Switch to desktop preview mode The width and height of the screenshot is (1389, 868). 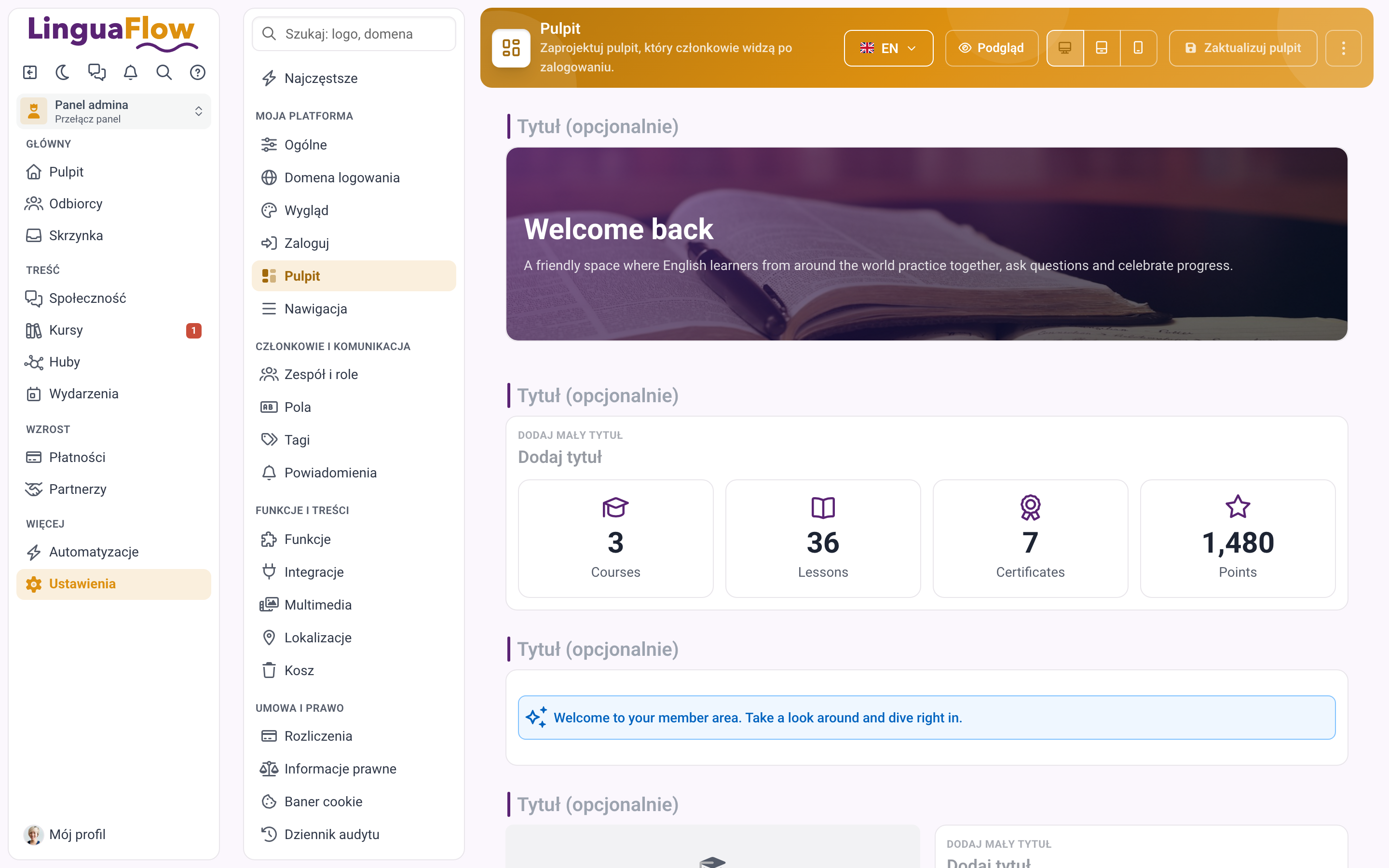point(1065,48)
